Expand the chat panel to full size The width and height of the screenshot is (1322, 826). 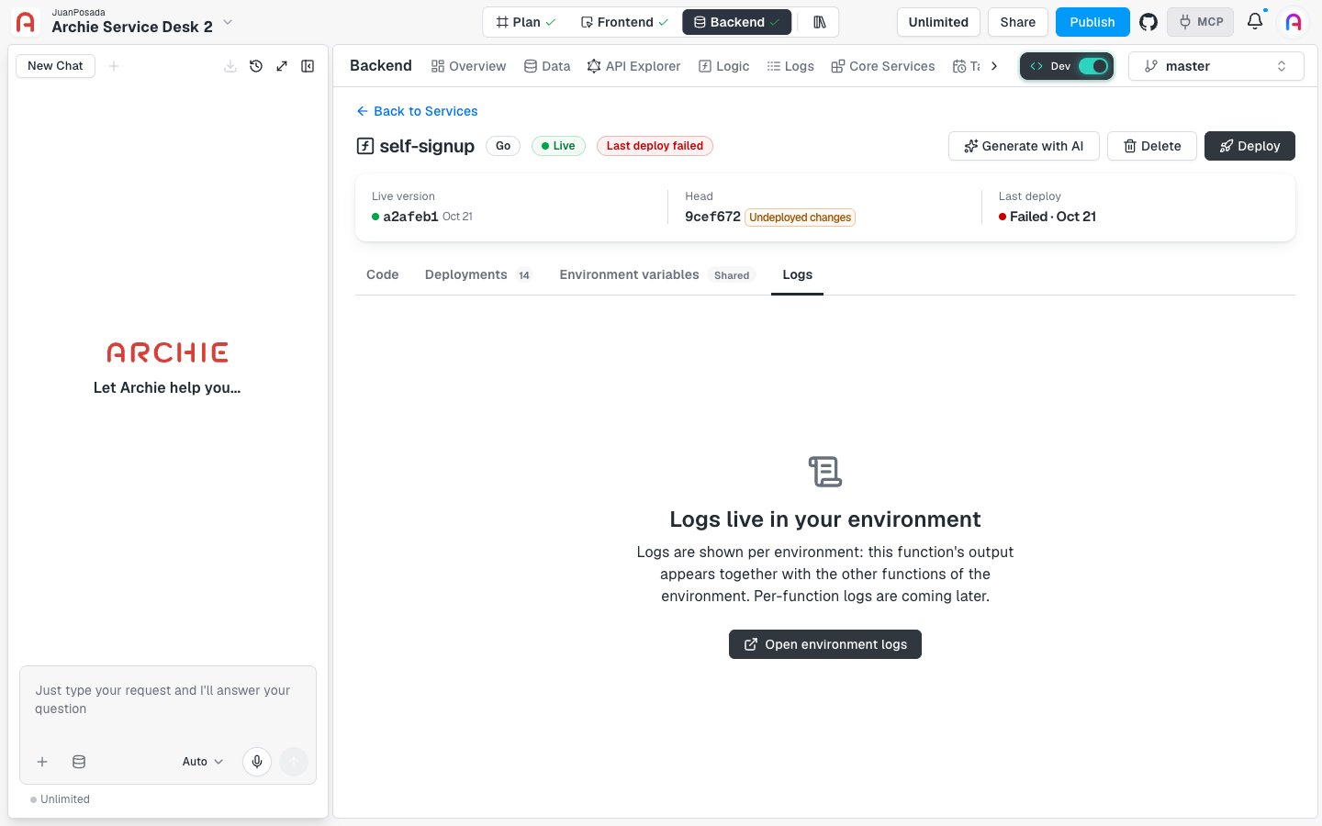point(282,66)
